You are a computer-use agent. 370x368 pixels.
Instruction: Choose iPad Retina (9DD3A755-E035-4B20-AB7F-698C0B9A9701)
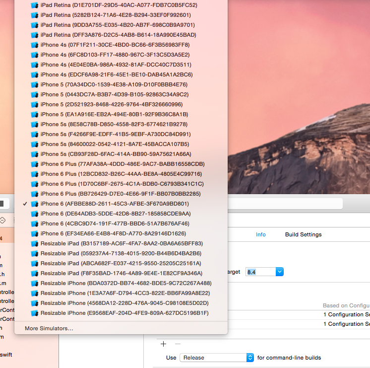(121, 25)
